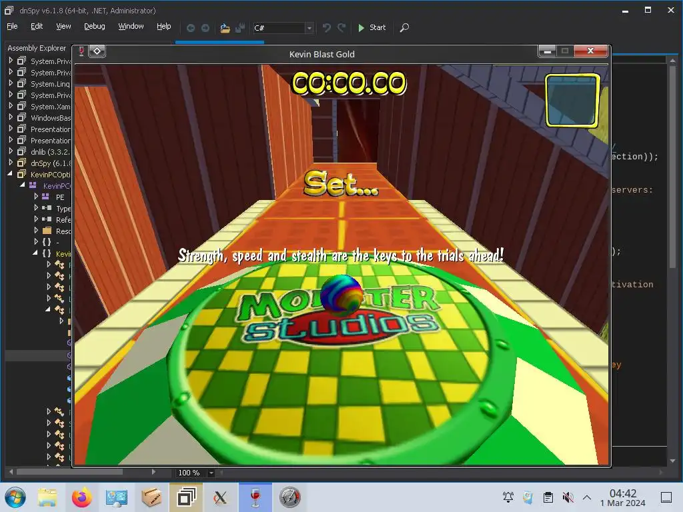
Task: Click the Redo toolbar icon
Action: pos(341,28)
